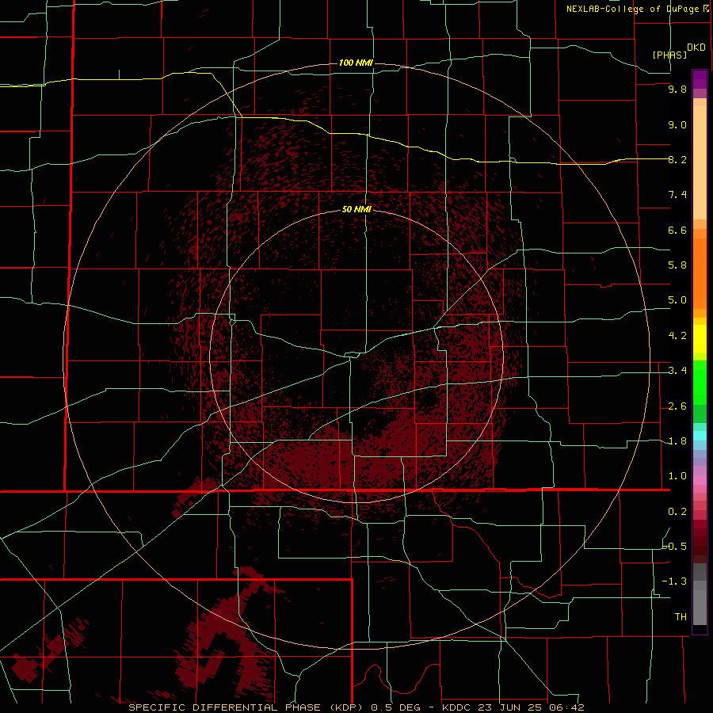Image resolution: width=713 pixels, height=713 pixels.
Task: Click the -1.3 scale value
Action: coord(675,581)
